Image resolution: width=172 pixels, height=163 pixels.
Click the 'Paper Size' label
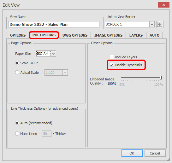coord(23,54)
